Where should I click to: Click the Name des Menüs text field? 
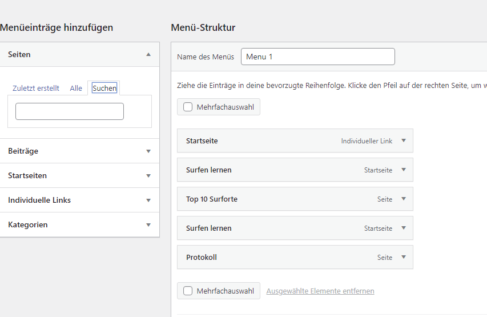coord(318,57)
